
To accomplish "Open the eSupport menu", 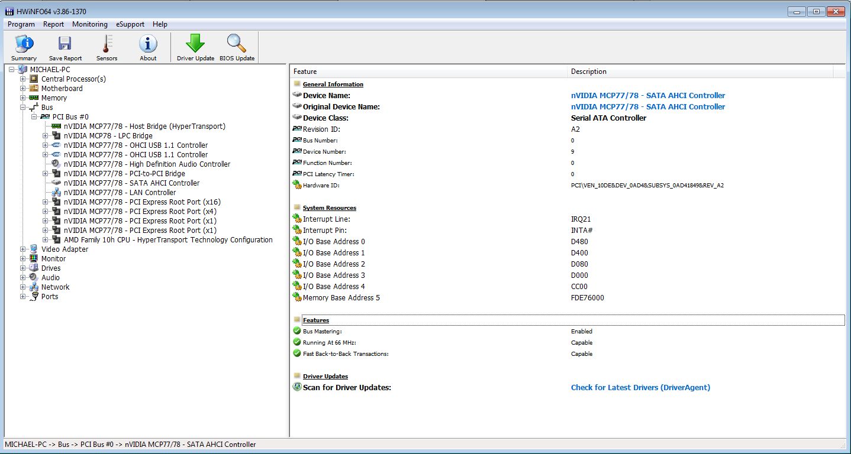I will pyautogui.click(x=130, y=24).
